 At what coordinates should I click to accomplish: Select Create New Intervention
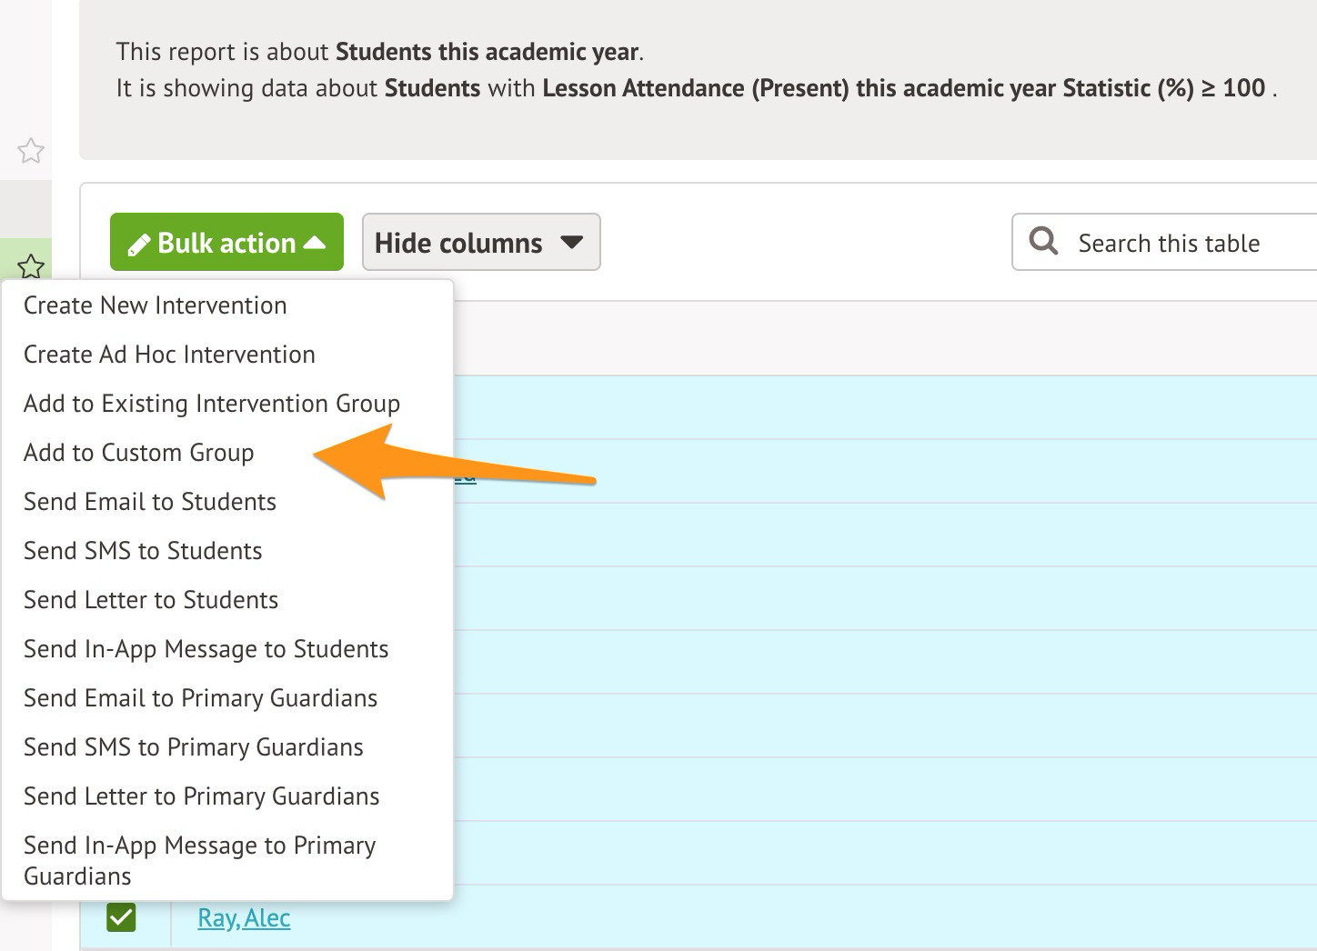(156, 305)
